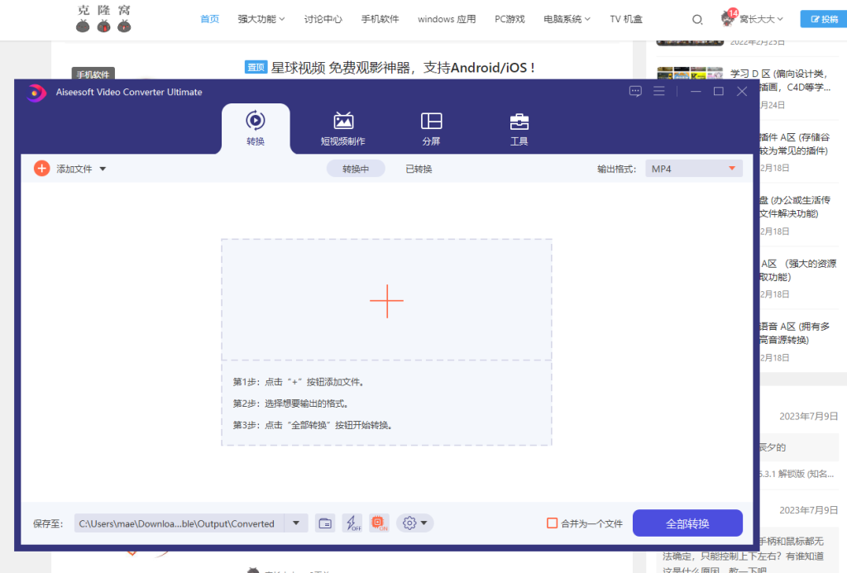Open the 学习 D 区 sidebar link

[x=781, y=80]
